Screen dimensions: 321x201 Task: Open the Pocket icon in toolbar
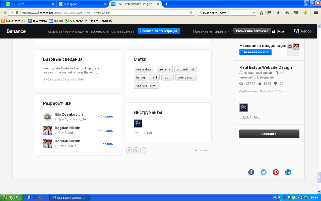pyautogui.click(x=296, y=13)
